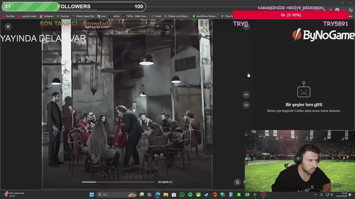Go to next video with down chevron
The height and width of the screenshot is (199, 355).
[246, 105]
